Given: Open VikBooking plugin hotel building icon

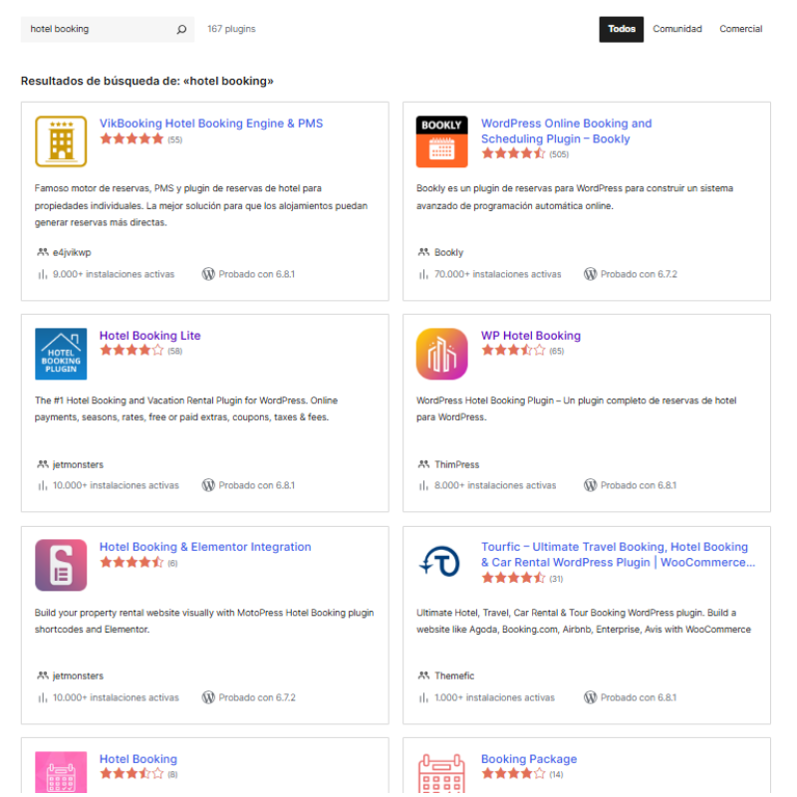Looking at the screenshot, I should tap(61, 141).
